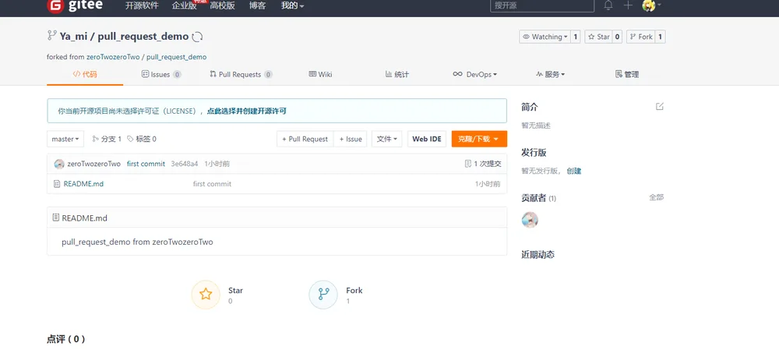Click 全部 contributors link
Screen dimensions: 779x350
point(656,197)
